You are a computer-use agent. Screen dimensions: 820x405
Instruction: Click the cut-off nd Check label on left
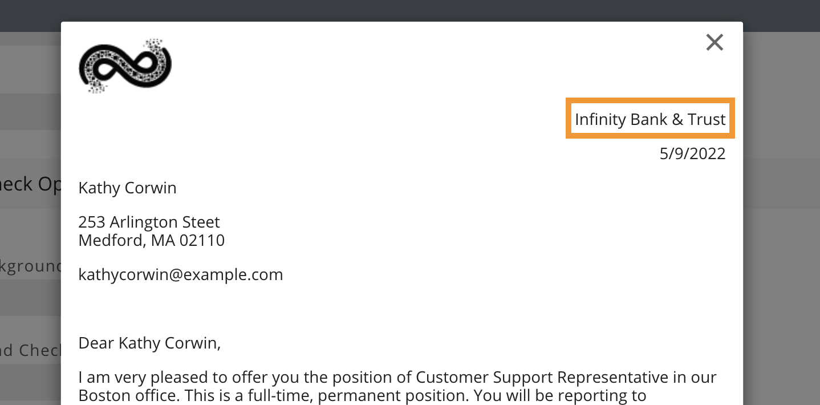[x=30, y=350]
